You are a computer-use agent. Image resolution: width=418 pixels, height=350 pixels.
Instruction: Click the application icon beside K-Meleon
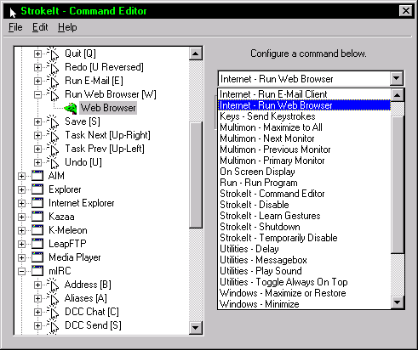pos(37,230)
